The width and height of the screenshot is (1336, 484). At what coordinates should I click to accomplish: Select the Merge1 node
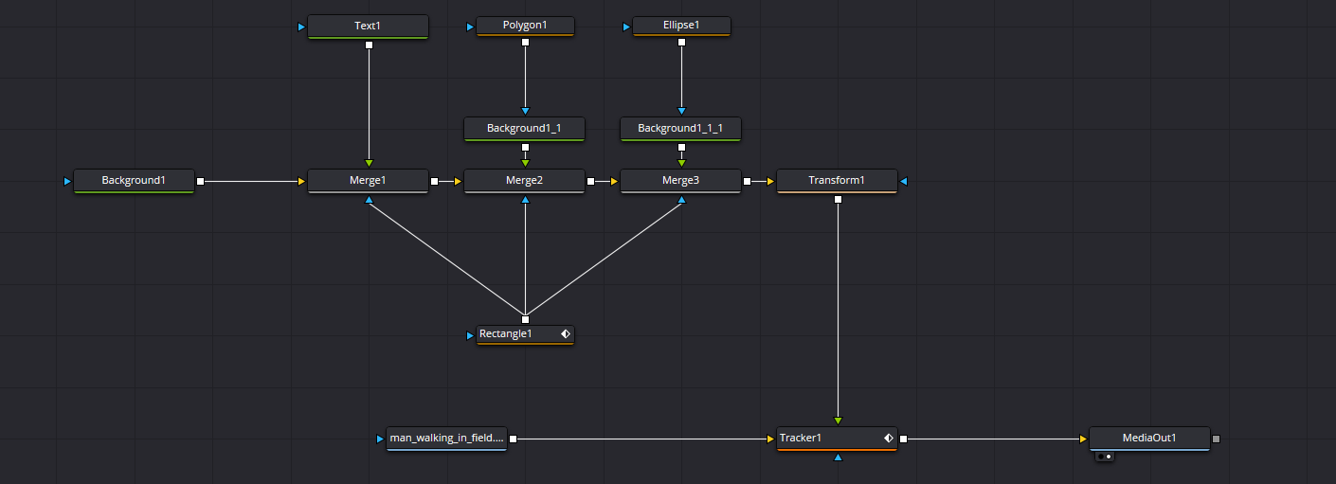[369, 180]
